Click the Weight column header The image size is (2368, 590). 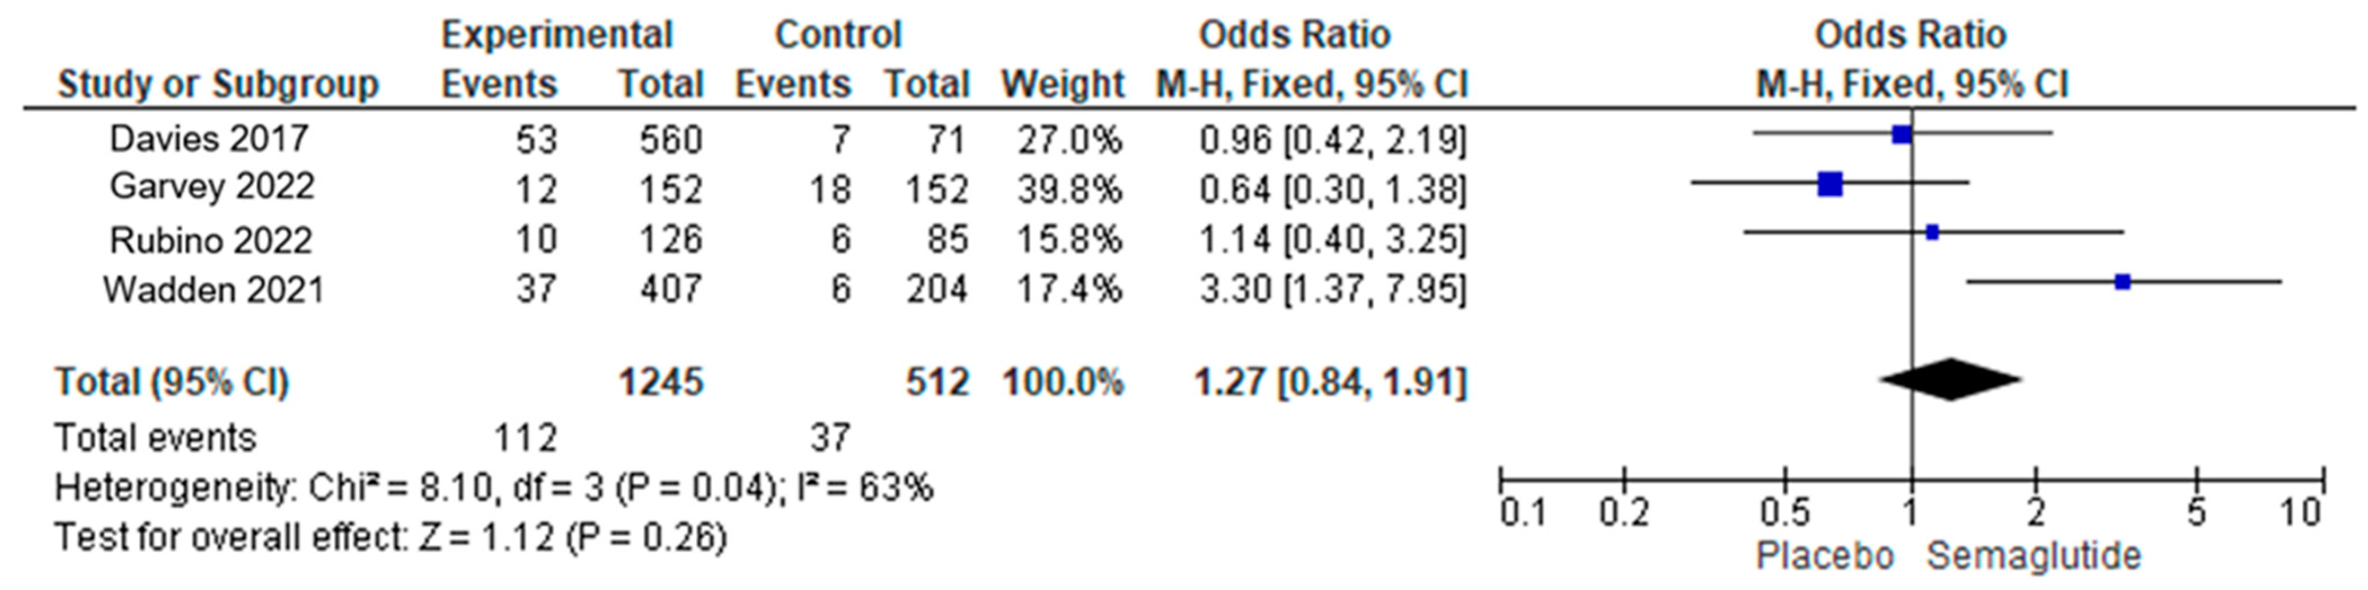coord(1063,85)
